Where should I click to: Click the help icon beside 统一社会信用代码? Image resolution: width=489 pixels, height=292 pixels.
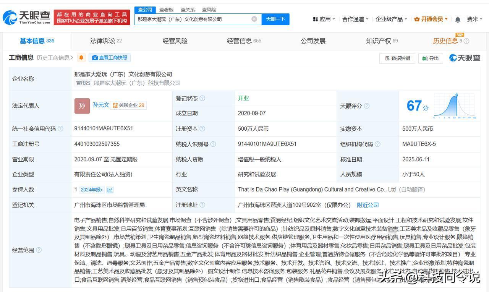(60, 129)
